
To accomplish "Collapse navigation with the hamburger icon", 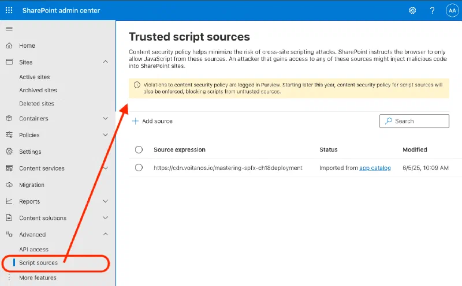I will tap(9, 28).
